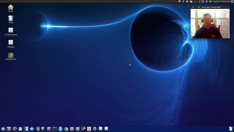
Task: Open the Bluetooth tray icon
Action: point(207,1)
